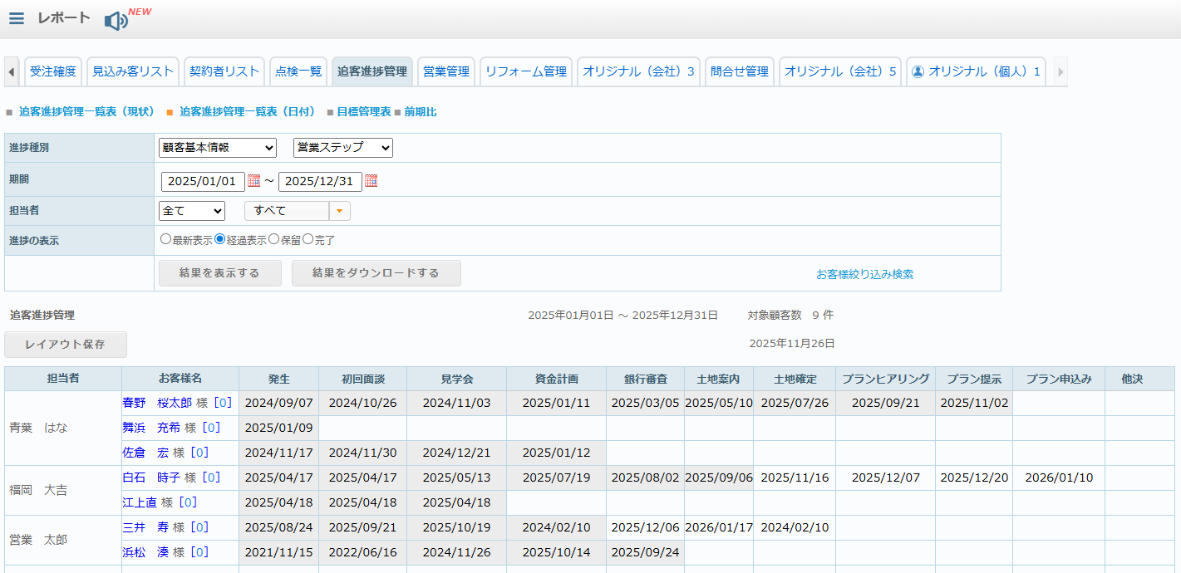Open the start date calendar icon

pos(254,181)
